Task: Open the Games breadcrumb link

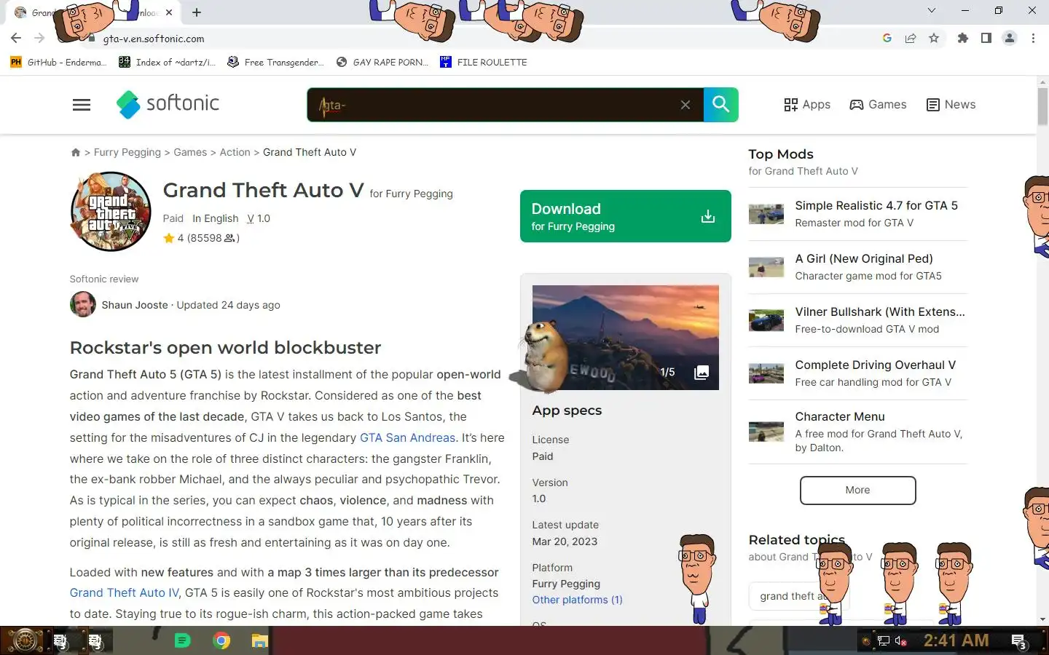Action: (190, 152)
